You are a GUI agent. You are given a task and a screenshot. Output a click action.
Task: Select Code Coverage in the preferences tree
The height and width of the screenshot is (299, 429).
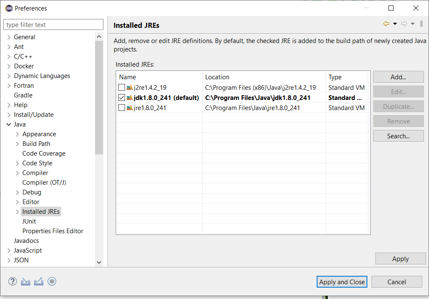(43, 154)
